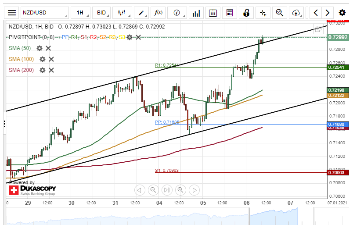
Task: Click the cloud upload icon
Action: pos(297,13)
